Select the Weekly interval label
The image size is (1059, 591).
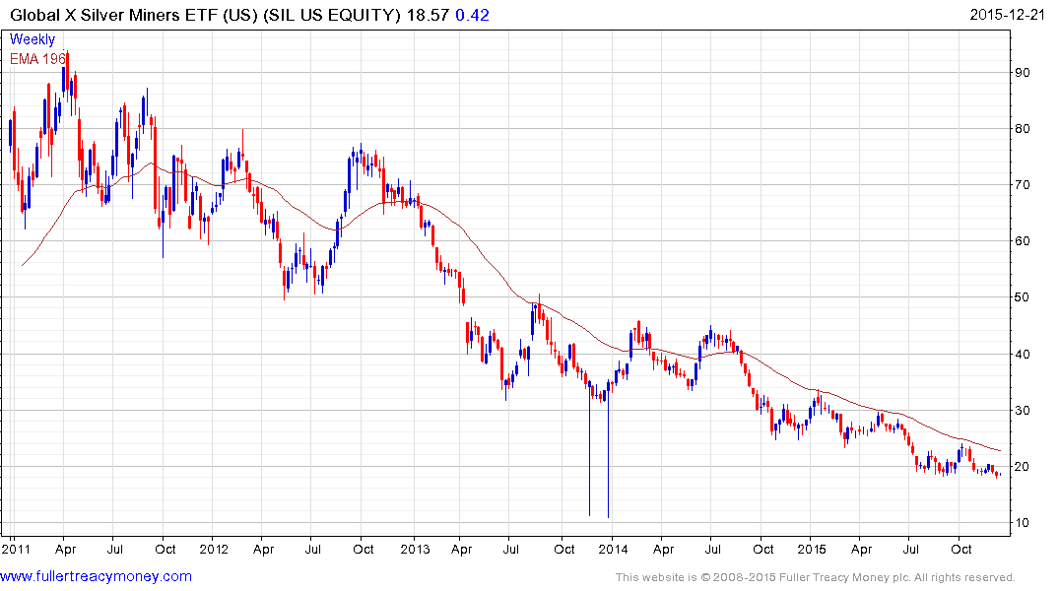(33, 39)
